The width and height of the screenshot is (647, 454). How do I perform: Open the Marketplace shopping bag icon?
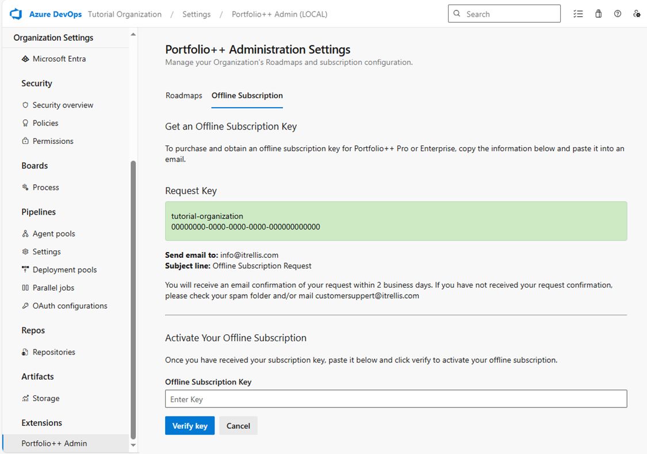598,13
